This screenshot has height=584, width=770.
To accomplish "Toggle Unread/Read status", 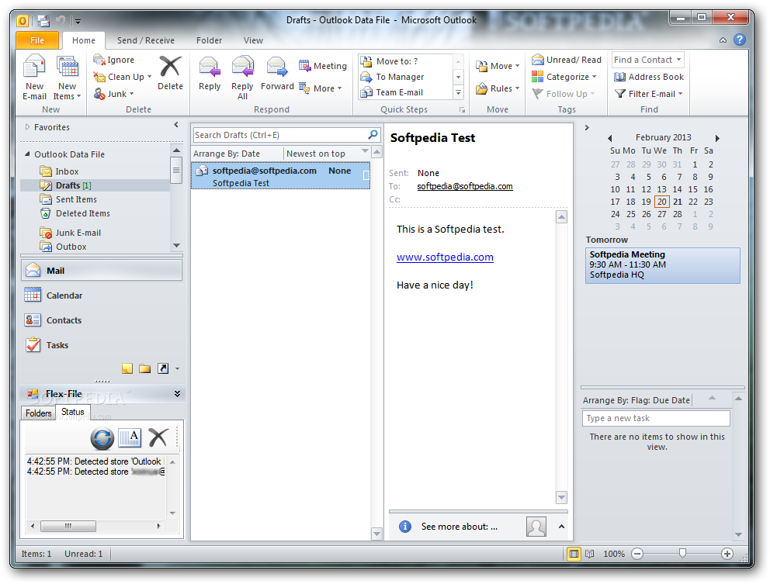I will coord(566,60).
